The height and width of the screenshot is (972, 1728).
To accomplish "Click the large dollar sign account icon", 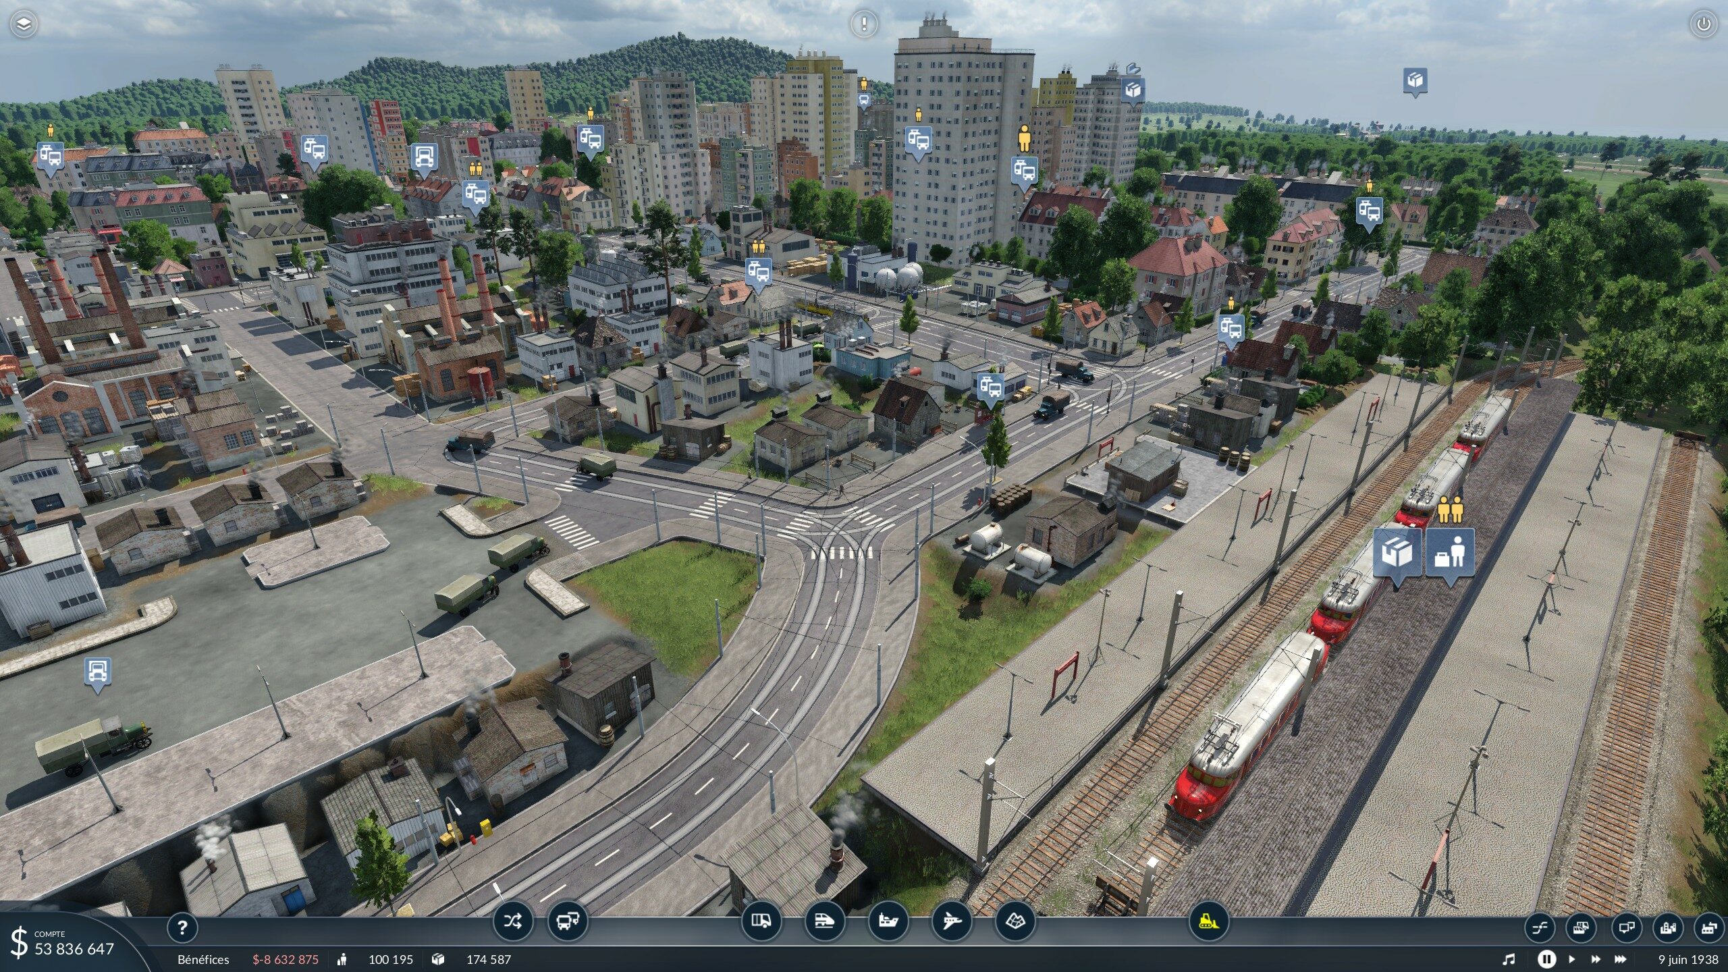I will tap(19, 943).
